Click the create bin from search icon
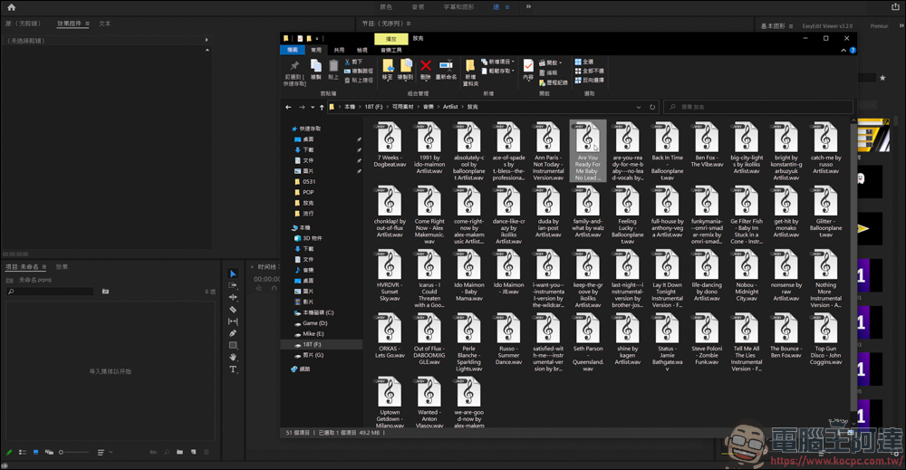 105,292
